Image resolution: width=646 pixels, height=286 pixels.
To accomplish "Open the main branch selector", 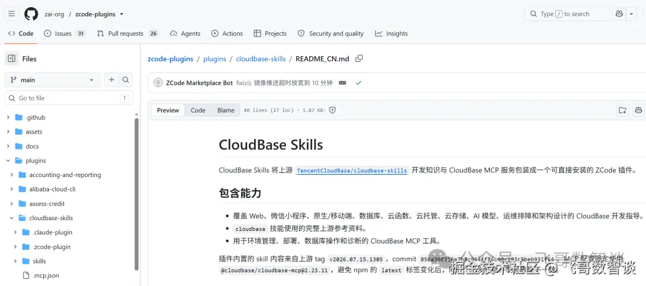I will 52,80.
